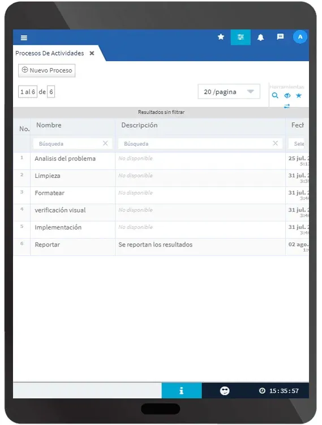
Task: Select the 'Analisis del problema' row
Action: (161, 161)
